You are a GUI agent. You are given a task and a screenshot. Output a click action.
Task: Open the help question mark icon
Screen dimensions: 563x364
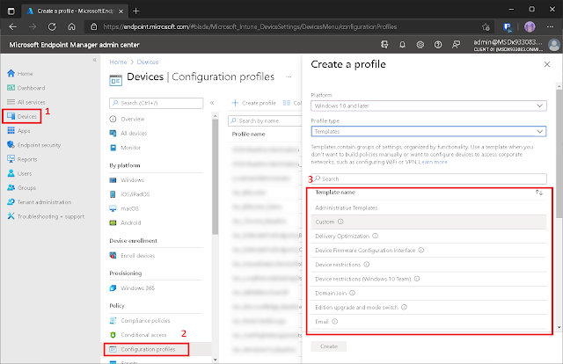coord(438,45)
